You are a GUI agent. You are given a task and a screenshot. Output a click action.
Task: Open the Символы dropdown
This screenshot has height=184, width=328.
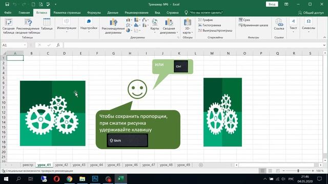point(309,26)
